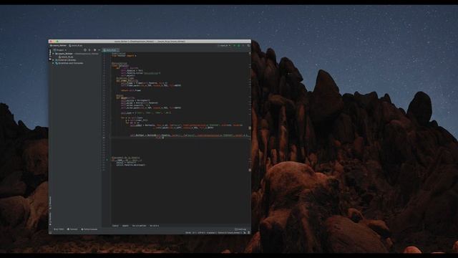Open the vertical Structure tool window tab
The height and width of the screenshot is (258, 458).
50,202
